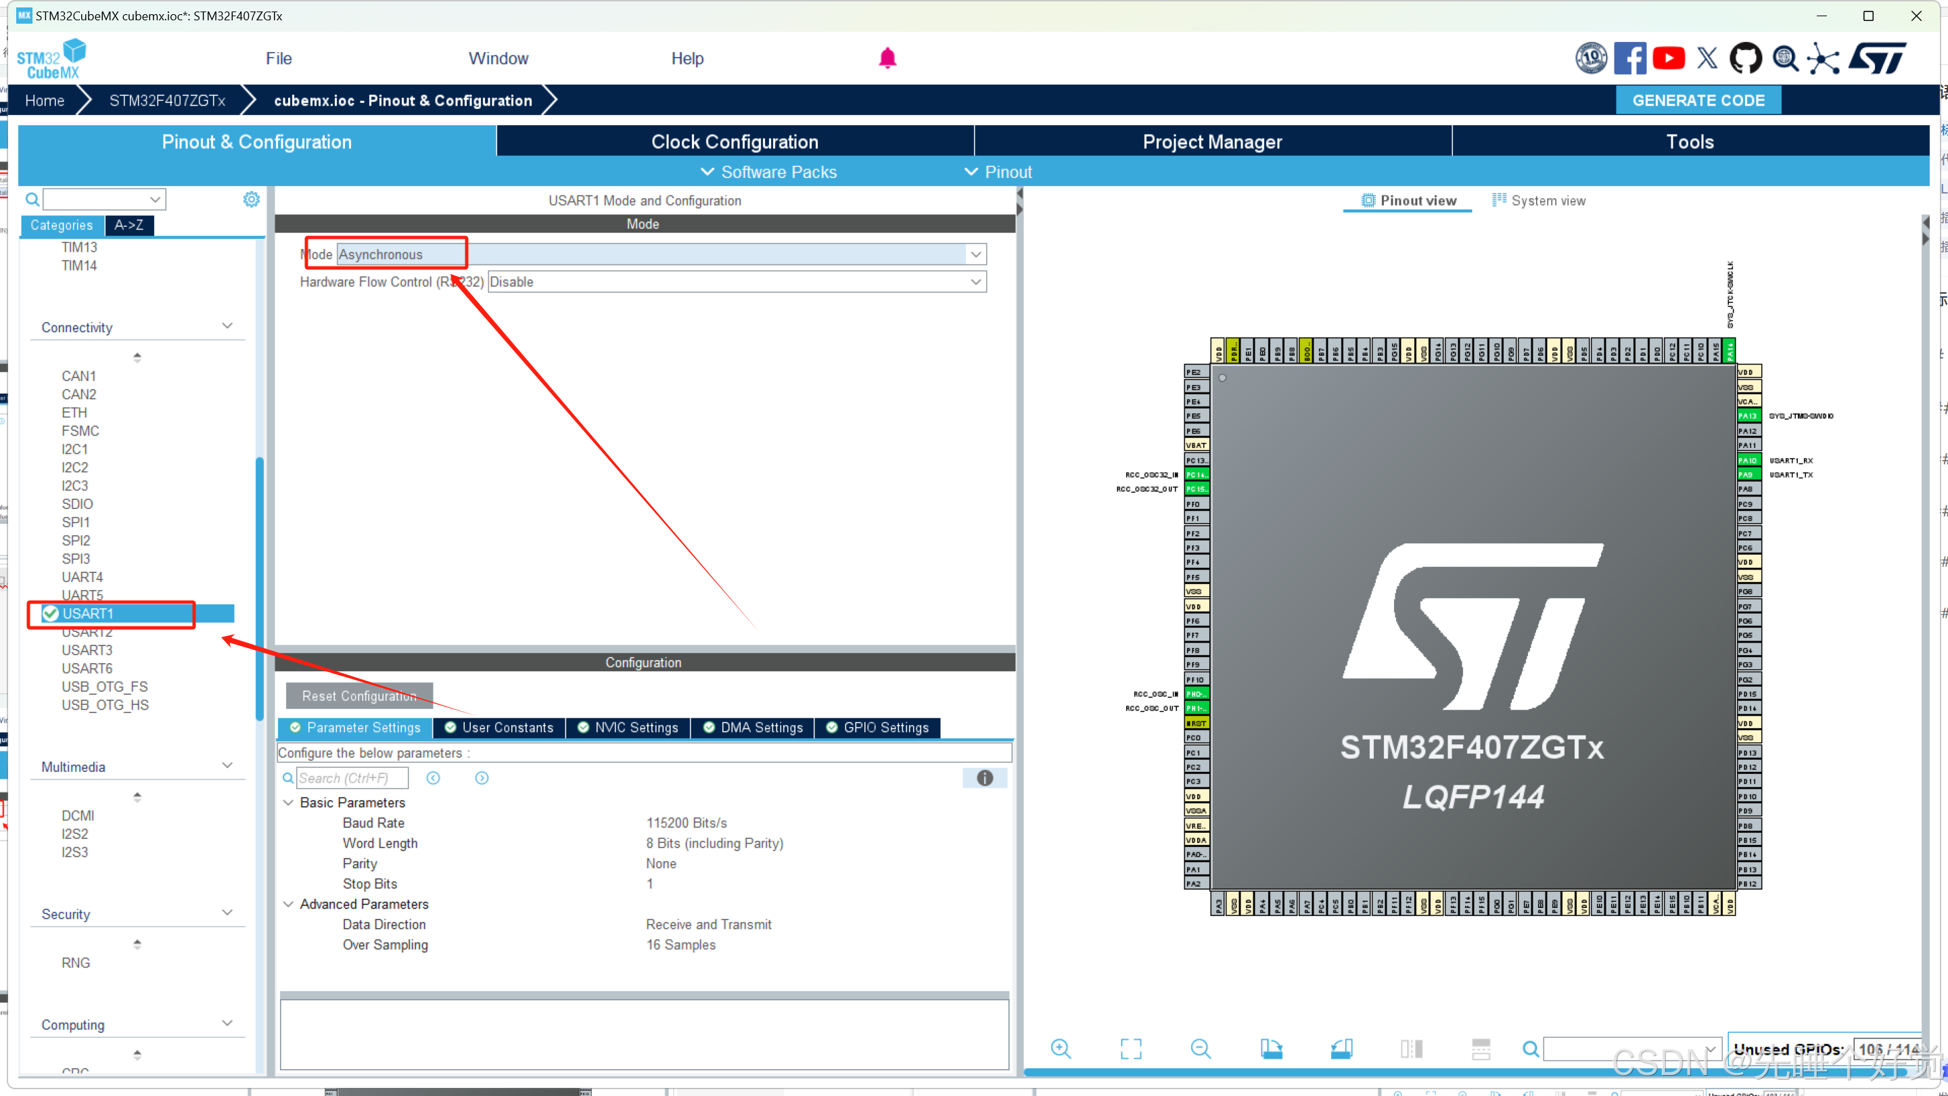
Task: Click the notification bell icon
Action: click(x=887, y=58)
